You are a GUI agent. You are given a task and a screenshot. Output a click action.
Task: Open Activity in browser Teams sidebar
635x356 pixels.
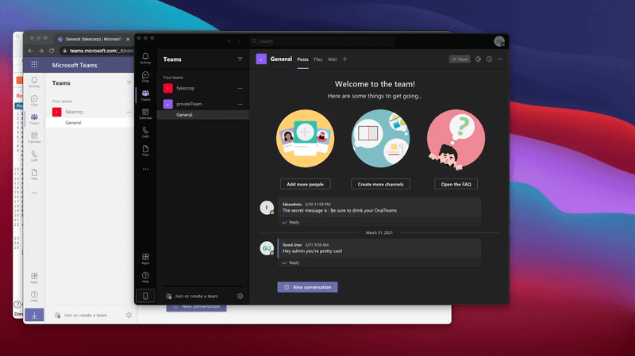click(x=34, y=82)
